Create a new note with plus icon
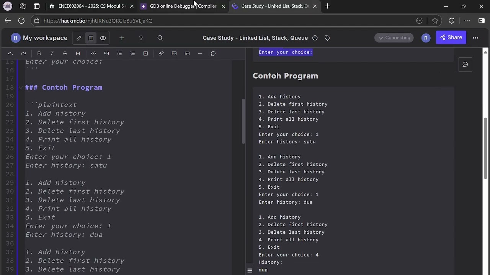The height and width of the screenshot is (275, 490). coord(122,38)
